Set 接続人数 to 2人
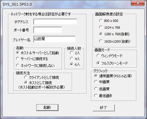147x119 pixels. [75, 53]
